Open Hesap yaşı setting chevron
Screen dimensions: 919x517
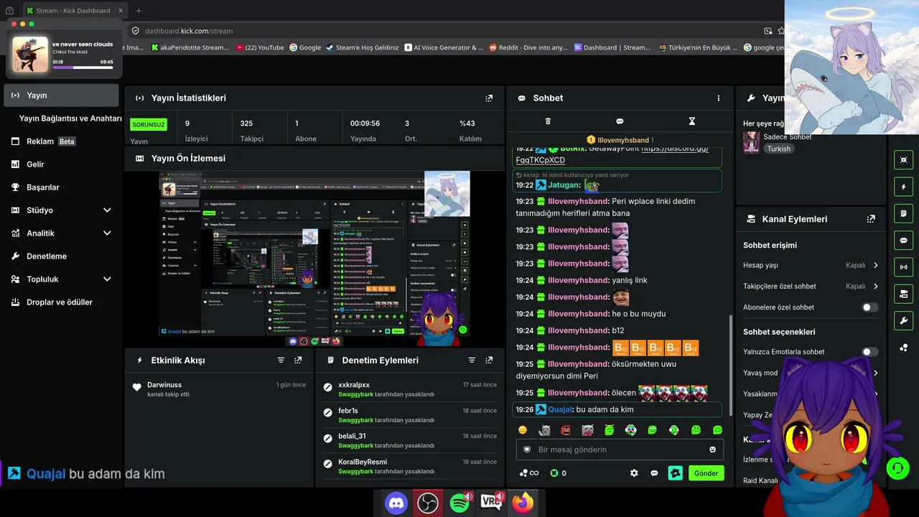[x=876, y=266]
